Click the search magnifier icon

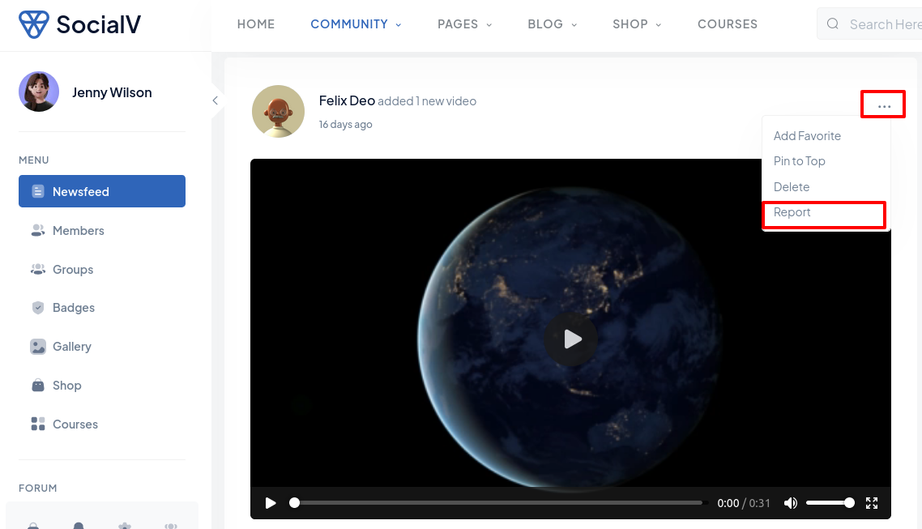(x=833, y=24)
